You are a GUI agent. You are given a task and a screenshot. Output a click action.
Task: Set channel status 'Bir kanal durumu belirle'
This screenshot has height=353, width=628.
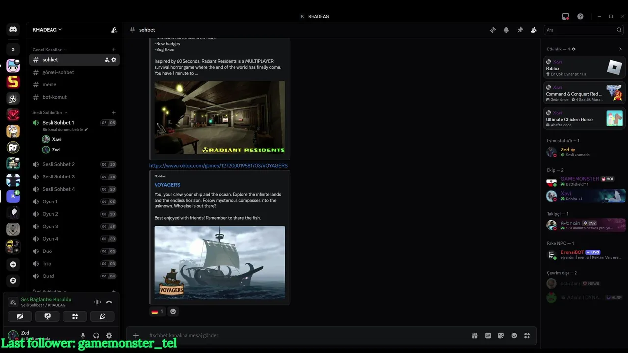65,130
